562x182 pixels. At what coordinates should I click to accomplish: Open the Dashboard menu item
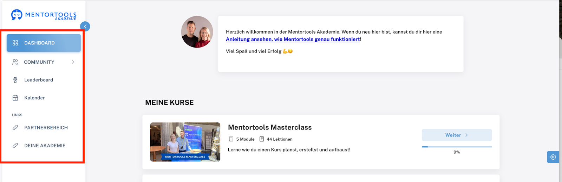coord(44,43)
